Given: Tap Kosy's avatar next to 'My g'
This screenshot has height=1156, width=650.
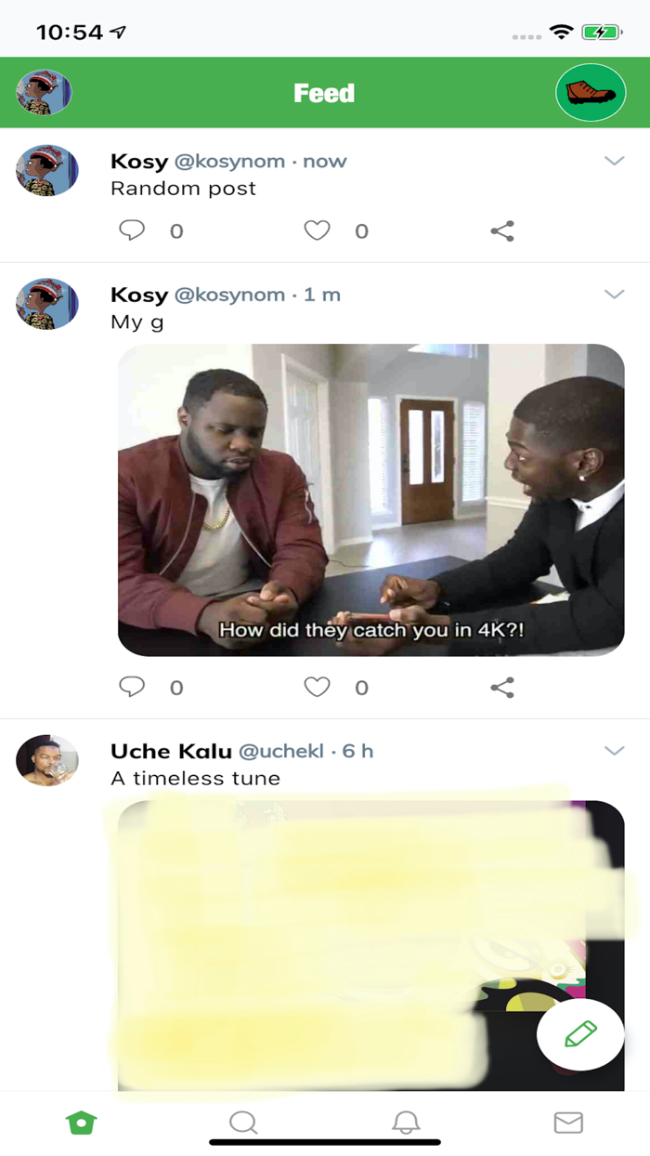Looking at the screenshot, I should 46,304.
